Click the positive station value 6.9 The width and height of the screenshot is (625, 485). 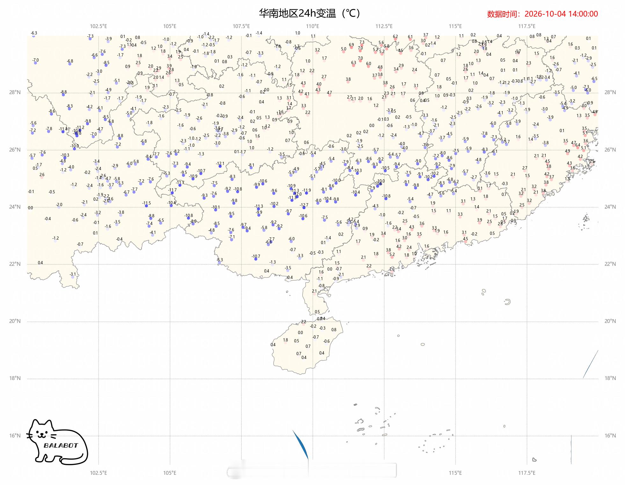(351, 45)
